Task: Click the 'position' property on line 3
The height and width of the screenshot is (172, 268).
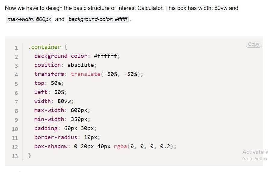Action: tap(47, 65)
